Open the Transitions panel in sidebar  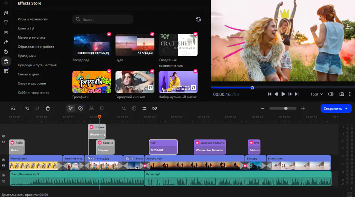click(x=6, y=32)
